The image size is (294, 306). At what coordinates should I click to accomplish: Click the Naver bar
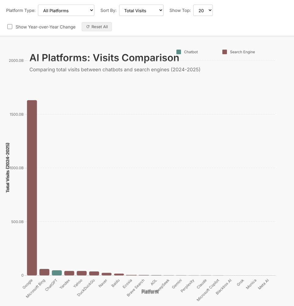(107, 274)
